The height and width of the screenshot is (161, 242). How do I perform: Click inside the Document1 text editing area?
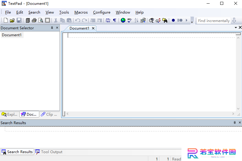pos(149,72)
